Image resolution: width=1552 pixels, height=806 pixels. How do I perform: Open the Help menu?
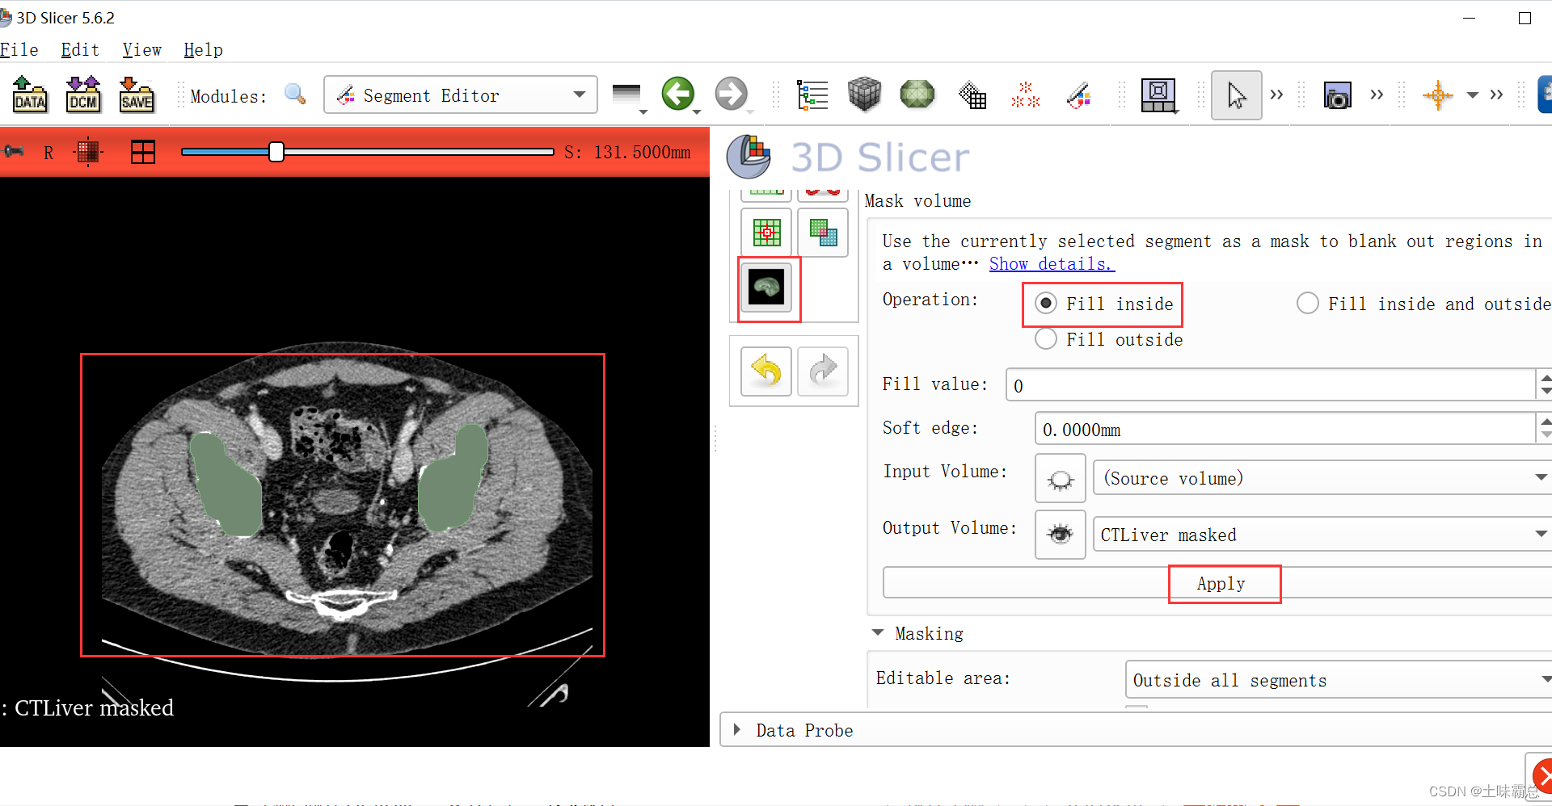click(203, 49)
